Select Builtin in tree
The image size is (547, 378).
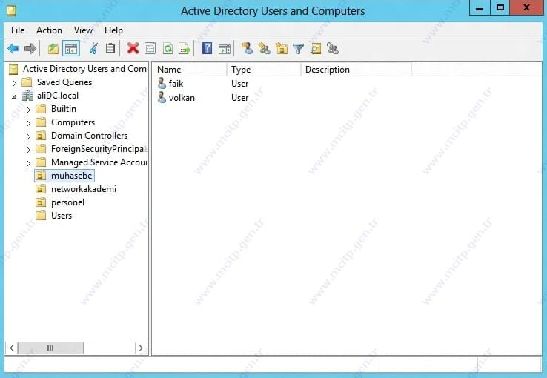64,109
